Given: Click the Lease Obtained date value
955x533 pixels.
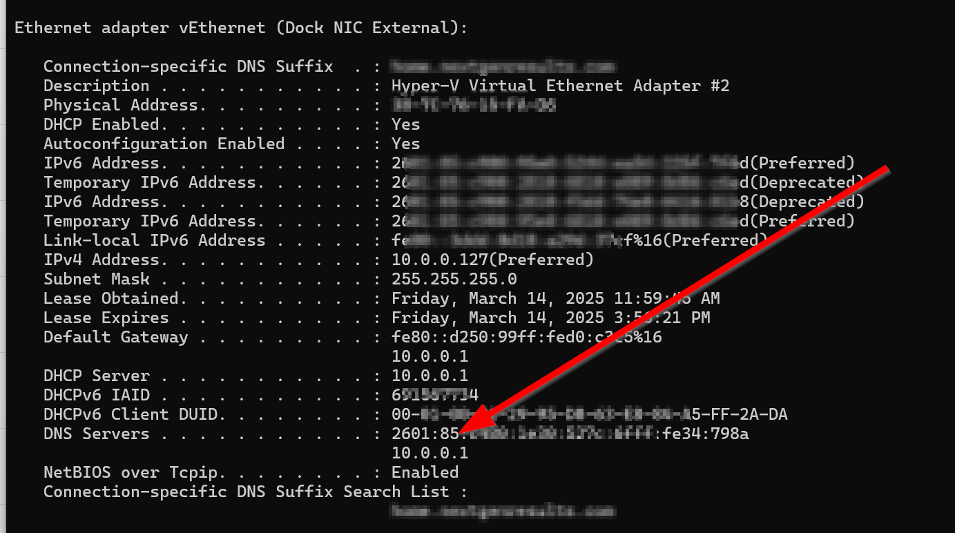Looking at the screenshot, I should [x=555, y=299].
